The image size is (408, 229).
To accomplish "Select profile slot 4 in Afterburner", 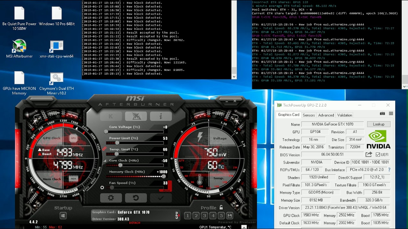I will click(x=213, y=216).
